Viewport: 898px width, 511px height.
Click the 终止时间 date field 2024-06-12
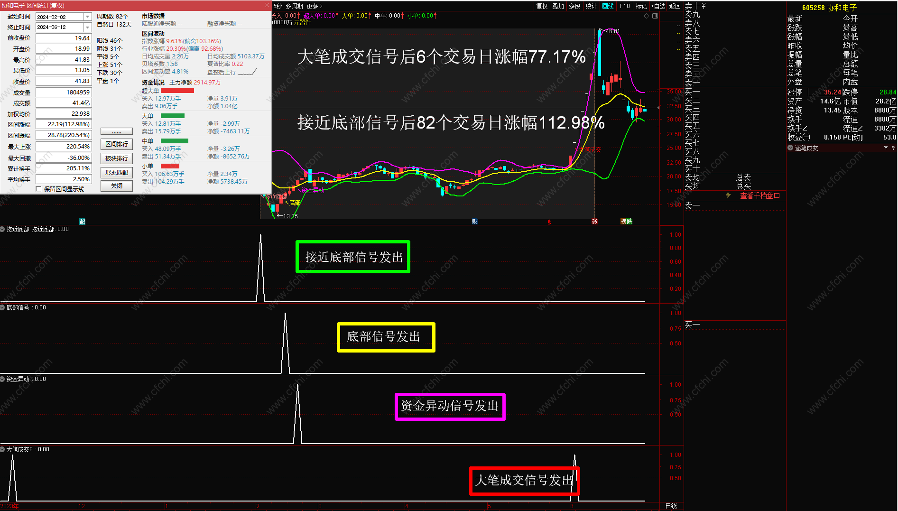(x=59, y=27)
